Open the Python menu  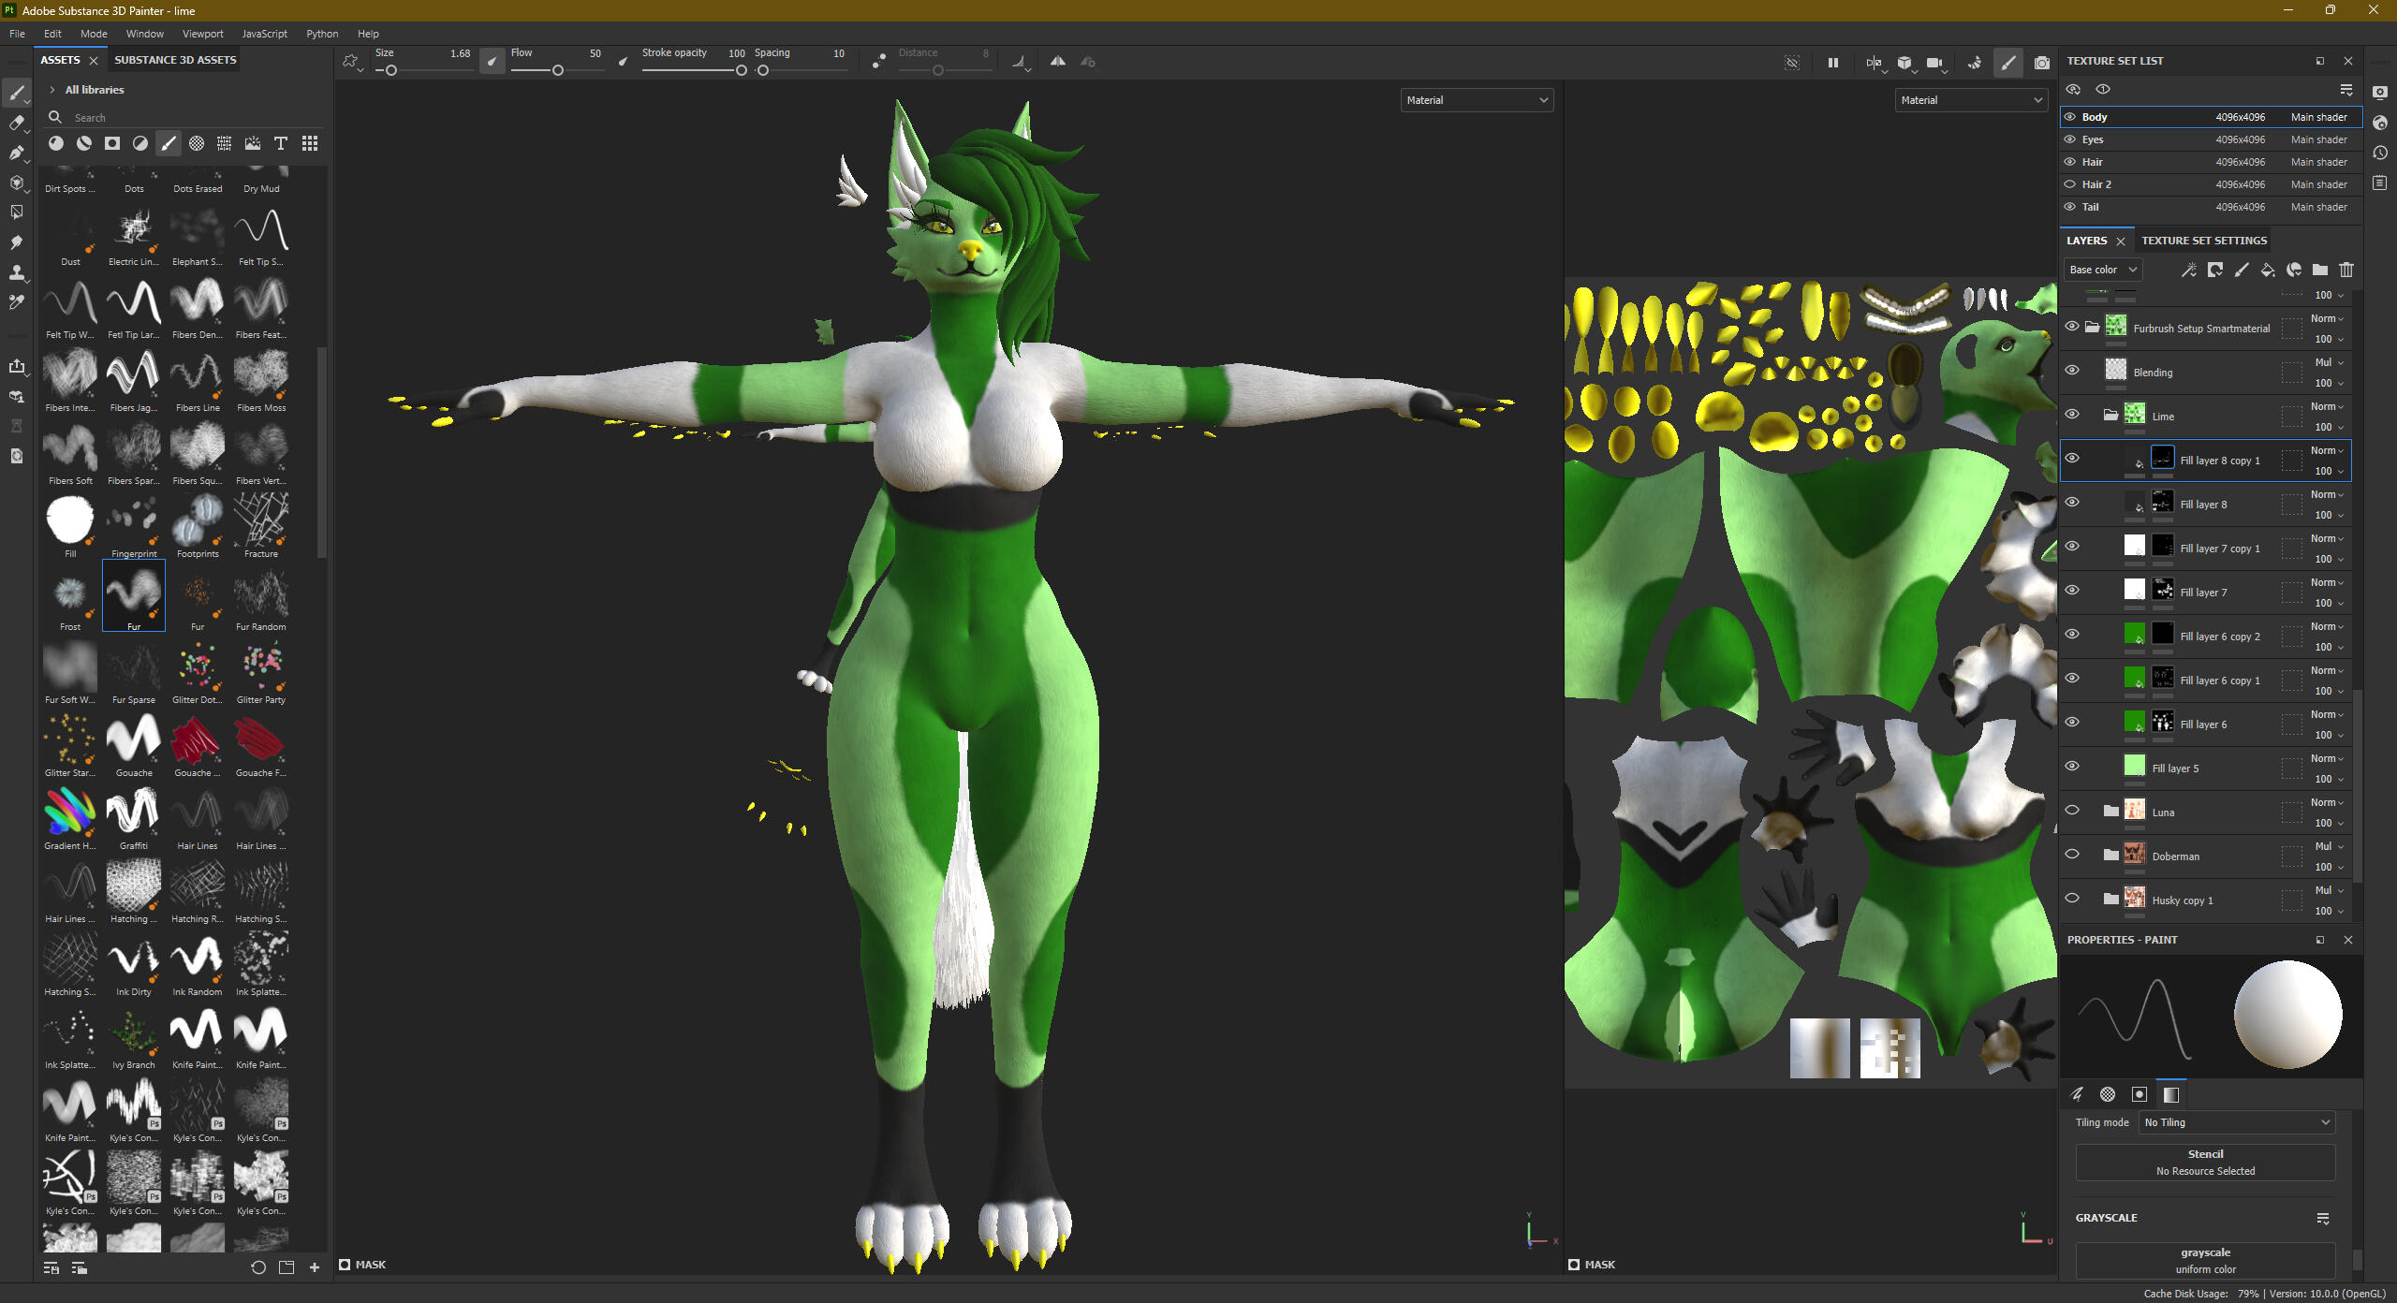click(322, 34)
